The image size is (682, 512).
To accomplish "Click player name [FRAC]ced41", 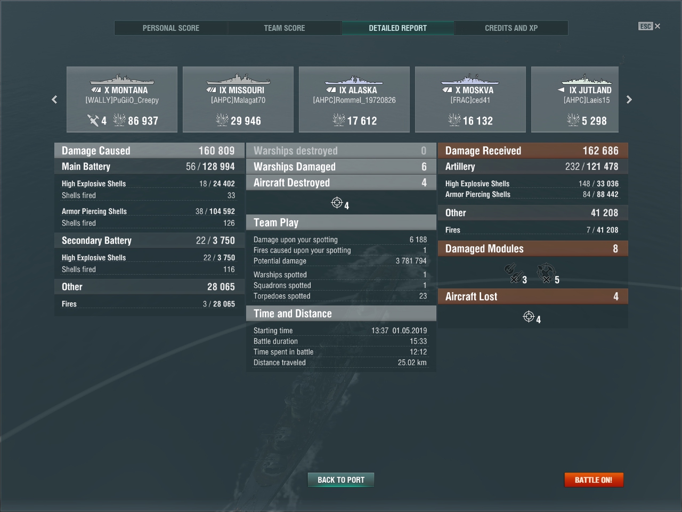I will [x=470, y=100].
